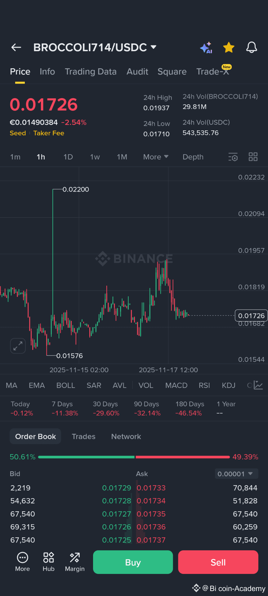Viewport: 268px width, 596px height.
Task: Tap the Seed tag link
Action: [18, 133]
